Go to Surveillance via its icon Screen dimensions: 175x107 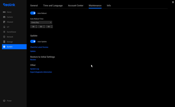click(4, 32)
